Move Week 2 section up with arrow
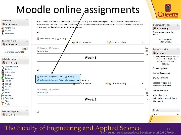This screenshot has width=181, height=135. click(147, 96)
